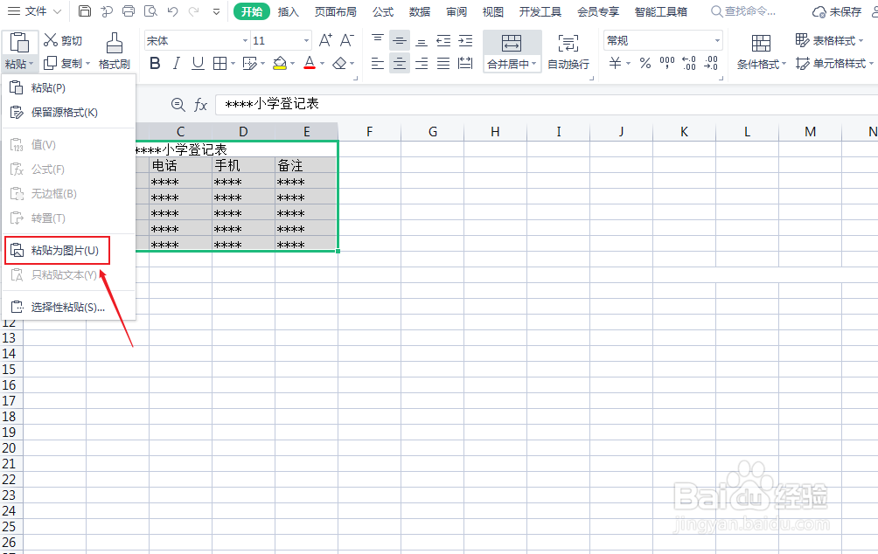The width and height of the screenshot is (878, 554).
Task: Align text to top
Action: (x=378, y=40)
